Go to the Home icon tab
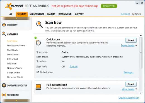This screenshot has width=145, height=103. tap(11, 14)
